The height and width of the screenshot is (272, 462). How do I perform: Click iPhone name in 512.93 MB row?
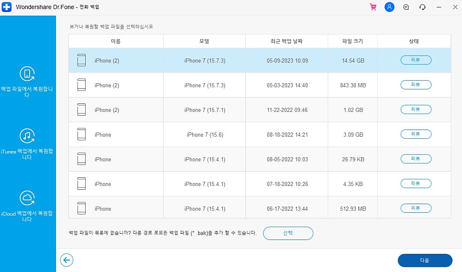click(x=103, y=209)
